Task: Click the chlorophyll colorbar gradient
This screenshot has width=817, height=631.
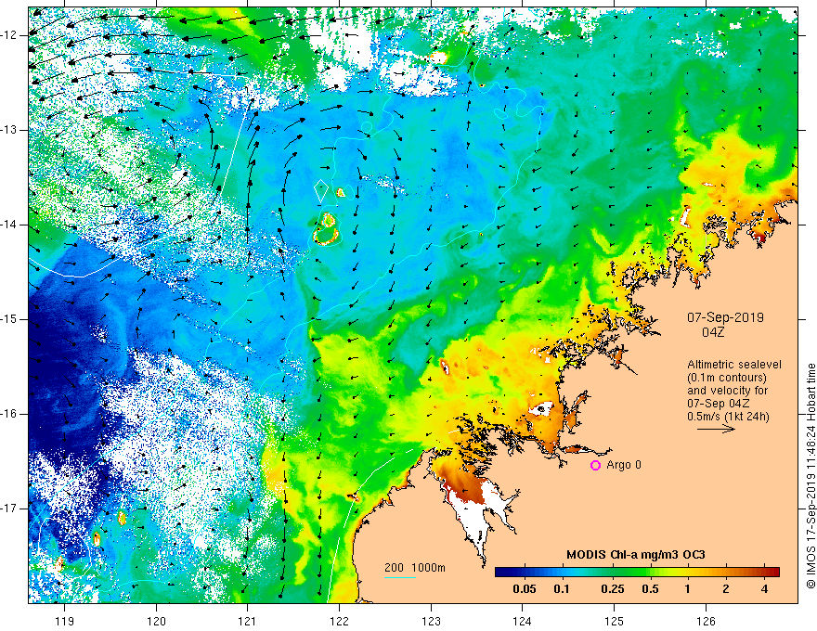Action: (637, 573)
